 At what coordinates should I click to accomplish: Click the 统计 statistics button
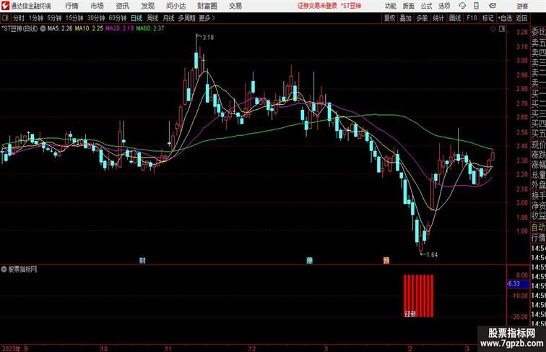pos(438,18)
